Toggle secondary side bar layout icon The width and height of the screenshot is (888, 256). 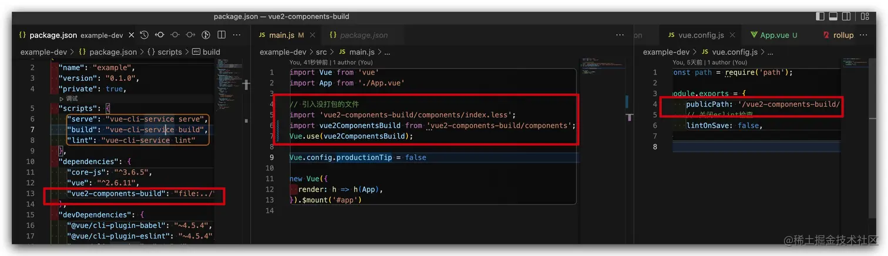[x=846, y=16]
